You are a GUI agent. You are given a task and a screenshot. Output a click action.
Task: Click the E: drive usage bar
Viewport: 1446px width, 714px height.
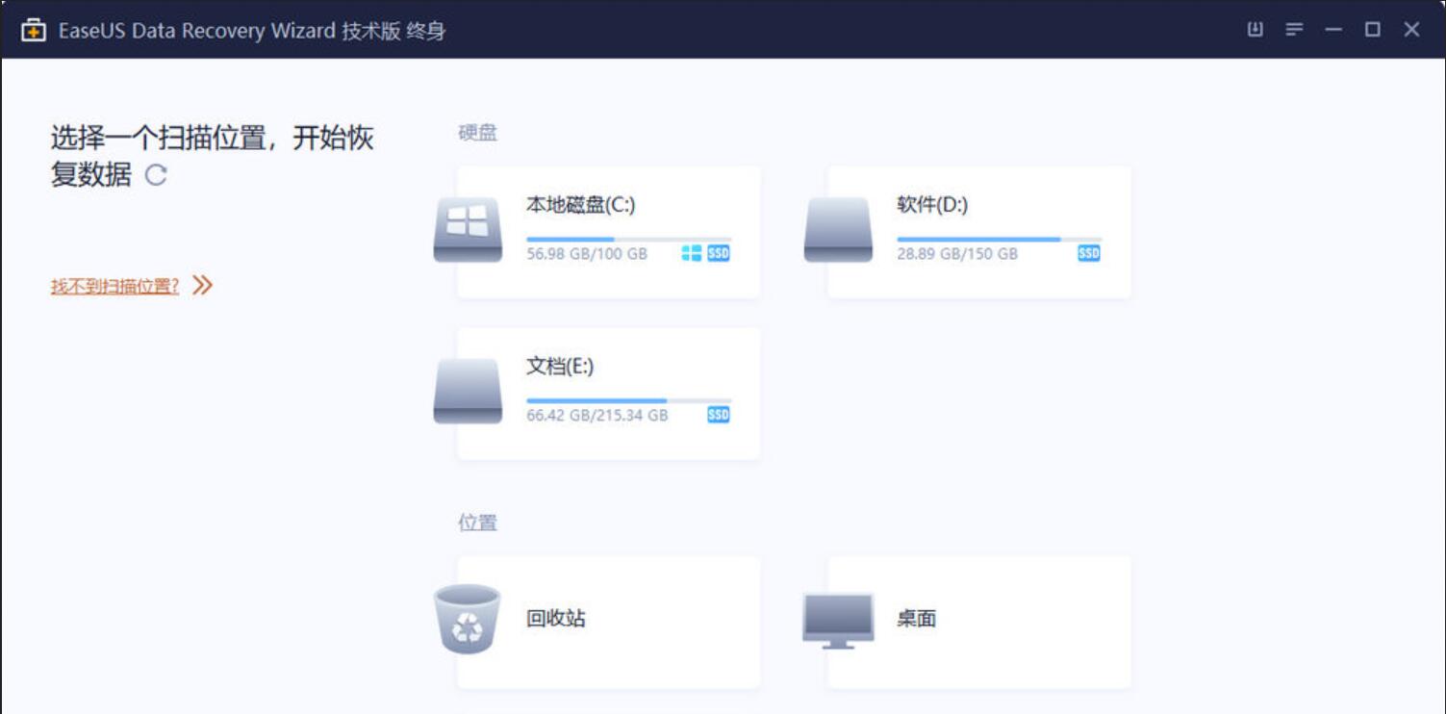(628, 400)
